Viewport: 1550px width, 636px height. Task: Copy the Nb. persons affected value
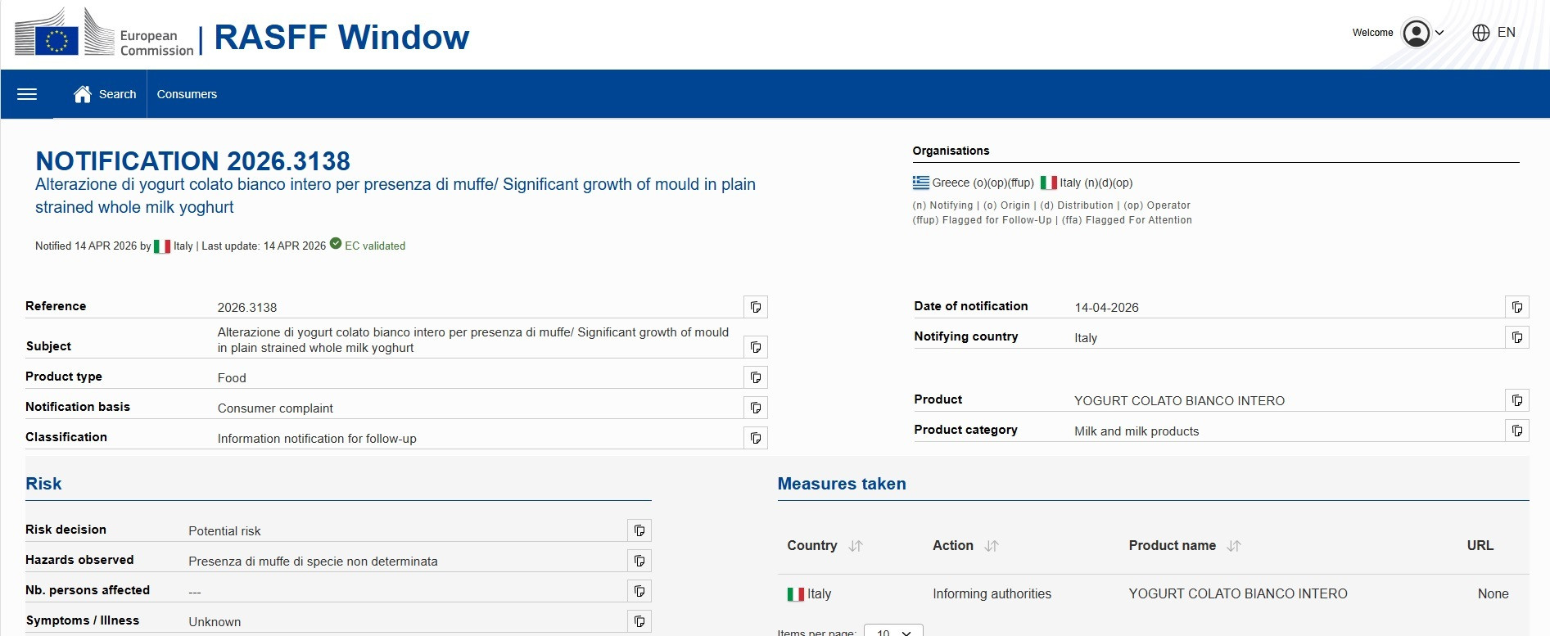[x=639, y=591]
